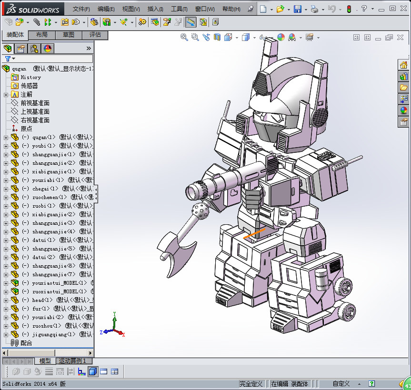Click the Edit Appearance color ball icon
The height and width of the screenshot is (390, 411).
pos(281,37)
